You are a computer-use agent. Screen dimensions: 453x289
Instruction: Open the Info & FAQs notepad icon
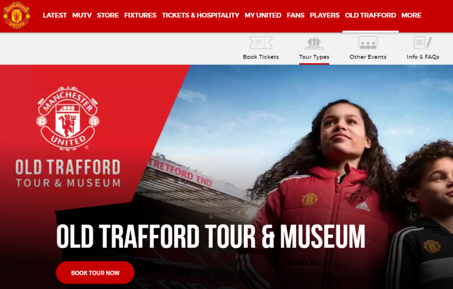click(423, 43)
